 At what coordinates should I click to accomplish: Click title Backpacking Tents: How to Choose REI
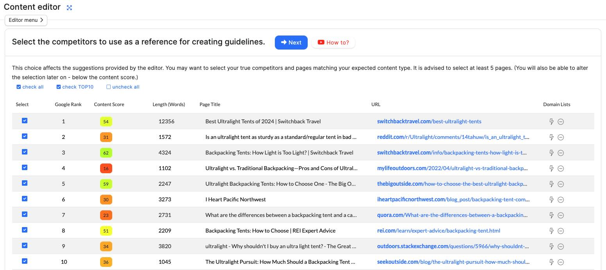click(271, 231)
